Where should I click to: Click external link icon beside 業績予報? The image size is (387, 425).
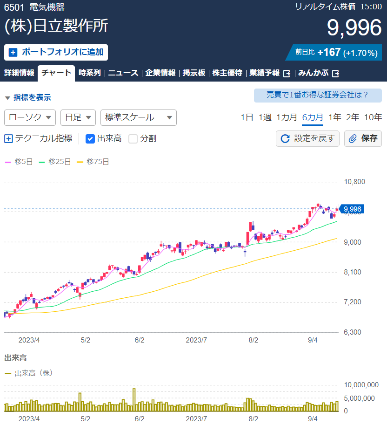click(x=287, y=74)
